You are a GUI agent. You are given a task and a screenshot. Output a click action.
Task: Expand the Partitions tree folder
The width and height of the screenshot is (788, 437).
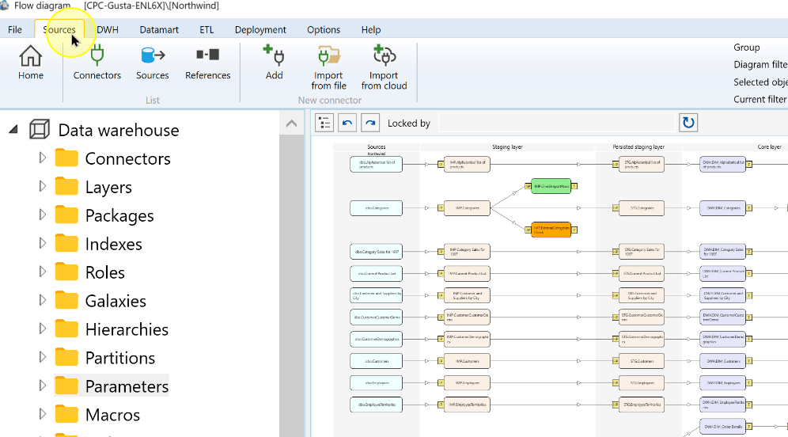click(42, 357)
